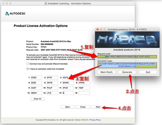Click the request code text starting 36X7
The height and width of the screenshot is (125, 162).
click(x=62, y=50)
